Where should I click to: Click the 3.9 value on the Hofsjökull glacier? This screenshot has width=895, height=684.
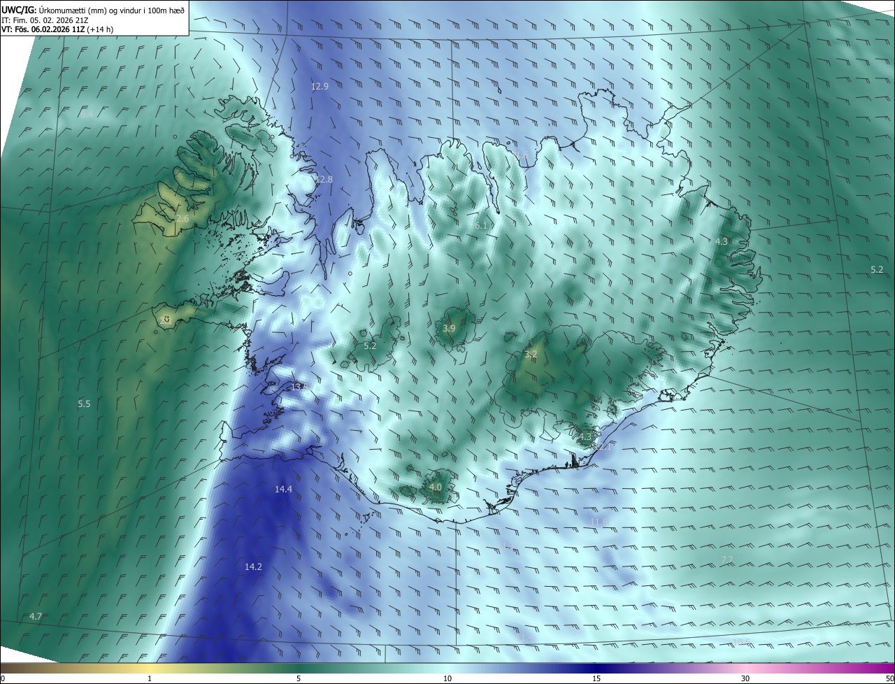450,329
